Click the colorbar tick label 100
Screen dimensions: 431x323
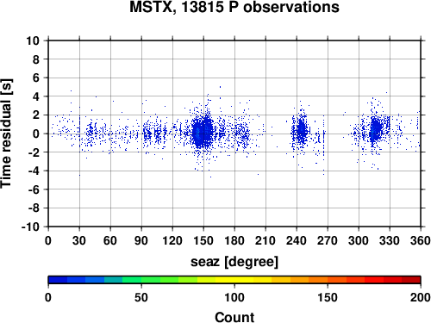[x=234, y=297]
